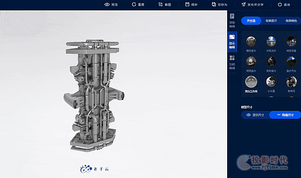Take a screenshot with the 截图 crop icon

pos(160,4)
